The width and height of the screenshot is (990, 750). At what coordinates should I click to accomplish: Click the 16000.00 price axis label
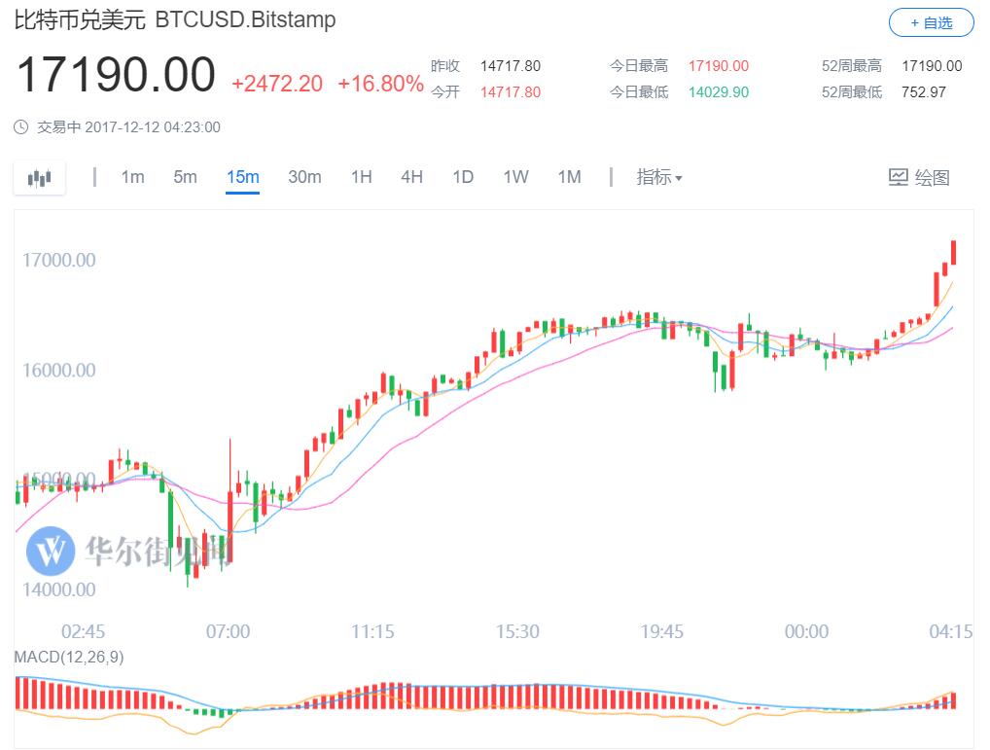click(x=58, y=370)
